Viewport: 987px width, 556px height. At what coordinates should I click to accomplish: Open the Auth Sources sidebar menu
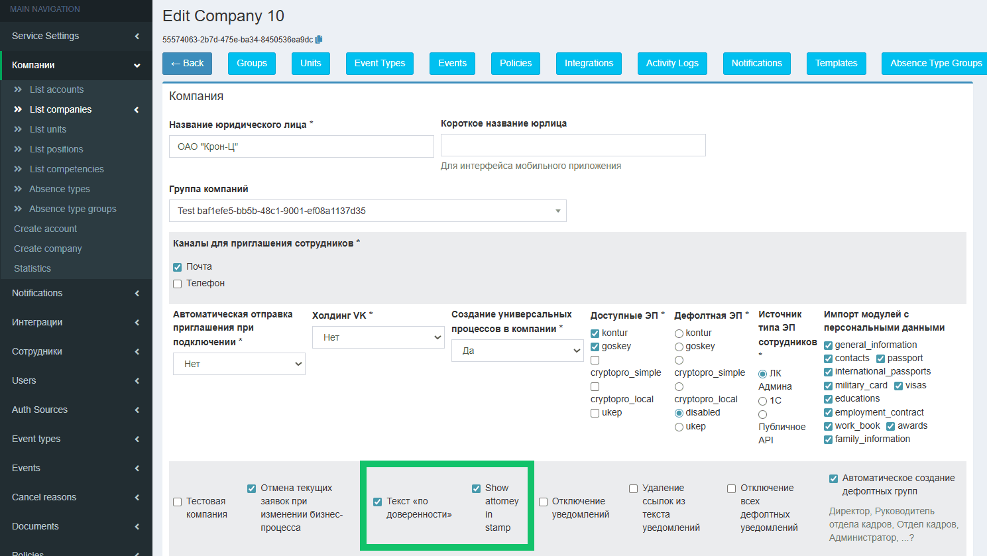click(76, 410)
